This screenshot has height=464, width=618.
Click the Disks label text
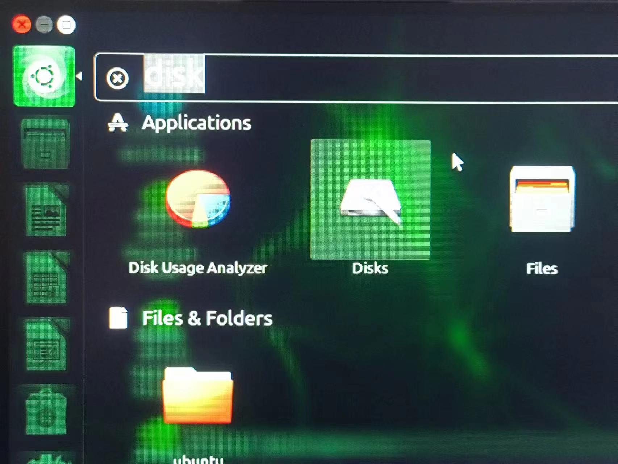[x=370, y=268]
